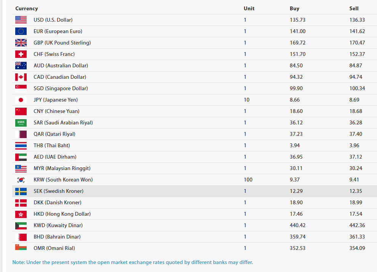
Task: Select the GBP (UK Pound Sterling) label
Action: click(x=62, y=43)
